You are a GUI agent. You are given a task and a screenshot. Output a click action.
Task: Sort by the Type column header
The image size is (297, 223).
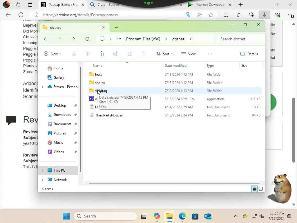pos(210,66)
